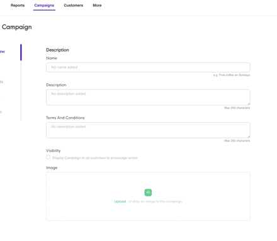Click the Terms And Conditions resize handle
Screen dimensions: 277x241
[x=249, y=137]
